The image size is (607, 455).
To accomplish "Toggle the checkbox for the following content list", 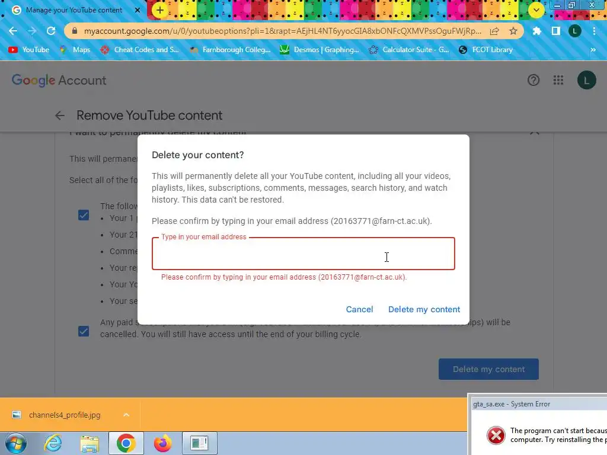I will click(x=84, y=215).
